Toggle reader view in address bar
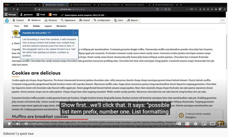228x137 pixels. point(157,9)
